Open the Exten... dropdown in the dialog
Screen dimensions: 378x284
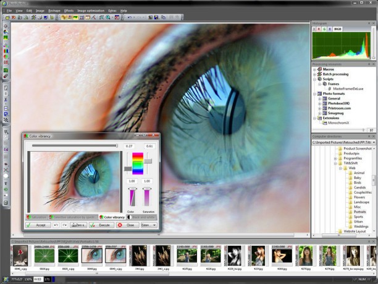[149, 225]
